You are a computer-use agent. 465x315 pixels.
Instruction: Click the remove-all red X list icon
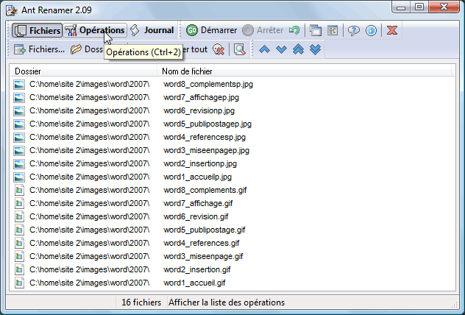click(x=219, y=49)
